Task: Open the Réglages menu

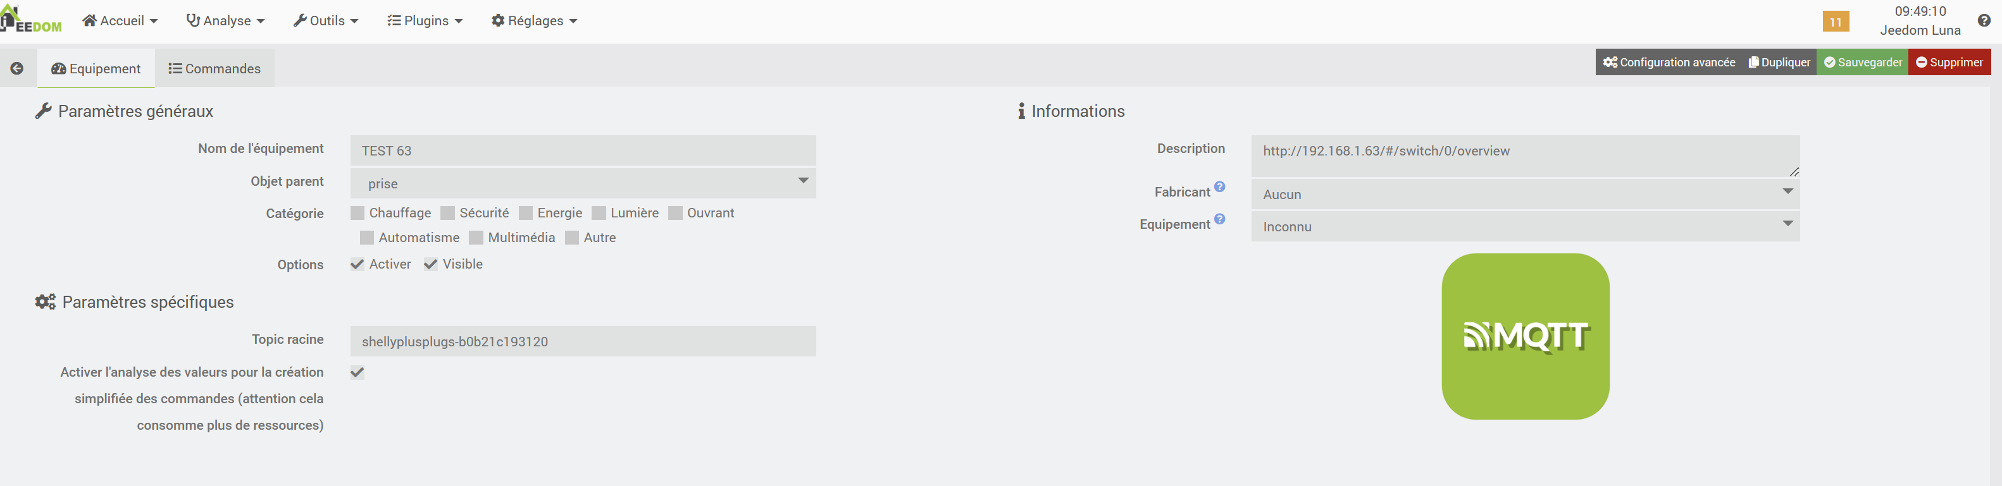Action: [535, 21]
